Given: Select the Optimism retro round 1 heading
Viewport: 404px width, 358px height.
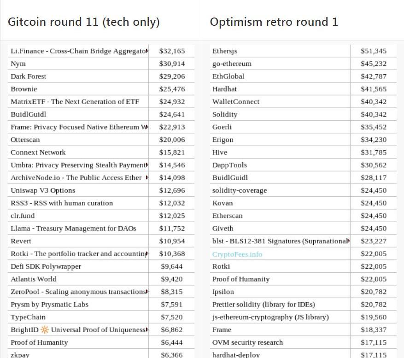Looking at the screenshot, I should pos(274,22).
